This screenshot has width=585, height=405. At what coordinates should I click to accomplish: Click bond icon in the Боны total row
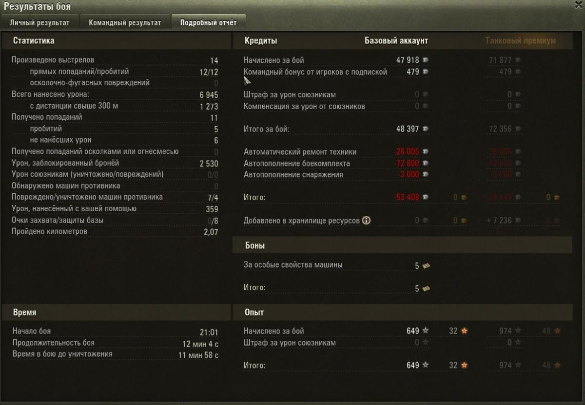(426, 289)
